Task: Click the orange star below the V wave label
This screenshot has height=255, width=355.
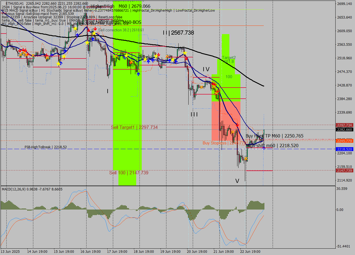Action: click(x=246, y=159)
